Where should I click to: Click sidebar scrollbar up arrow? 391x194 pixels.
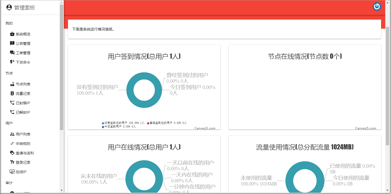61,2
